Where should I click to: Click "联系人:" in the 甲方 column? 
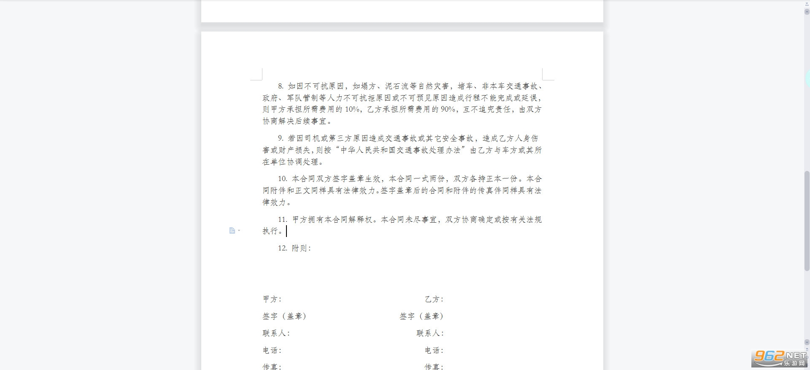point(276,333)
